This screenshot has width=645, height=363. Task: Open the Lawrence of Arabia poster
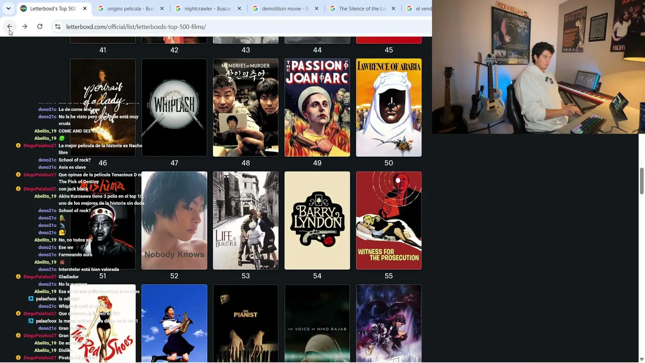coord(389,107)
